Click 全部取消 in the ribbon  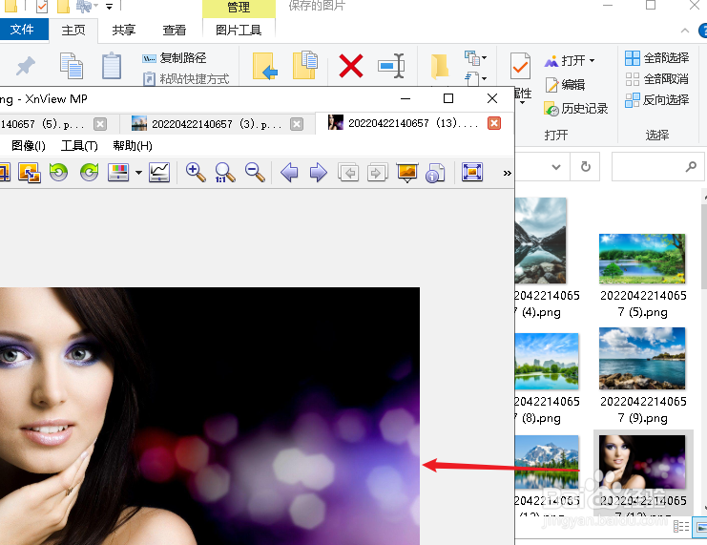coord(657,79)
